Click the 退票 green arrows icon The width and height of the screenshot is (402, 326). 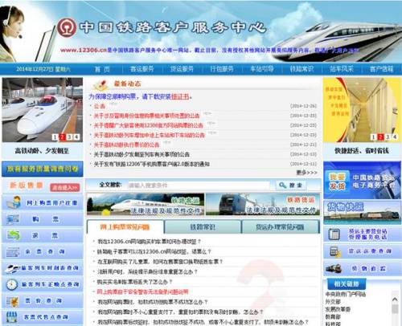(x=14, y=235)
